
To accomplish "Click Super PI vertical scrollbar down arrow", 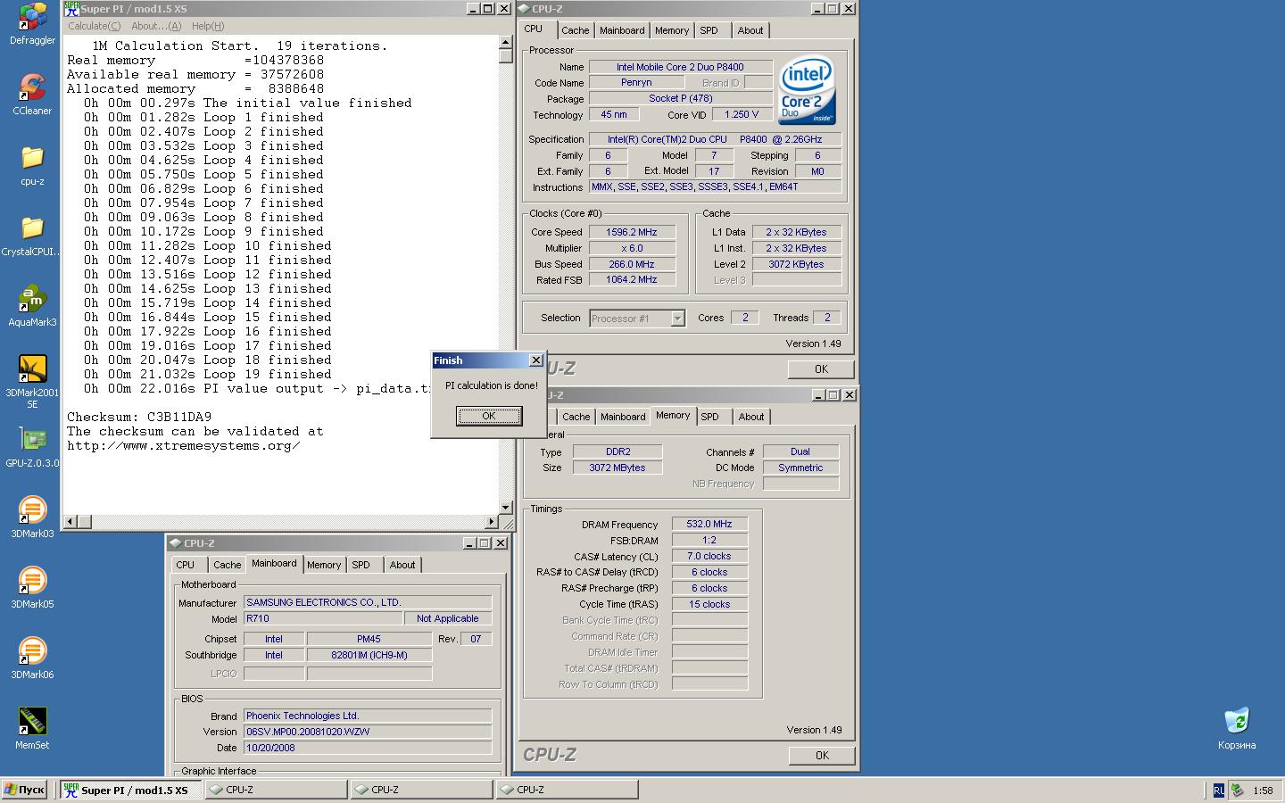I will click(506, 508).
